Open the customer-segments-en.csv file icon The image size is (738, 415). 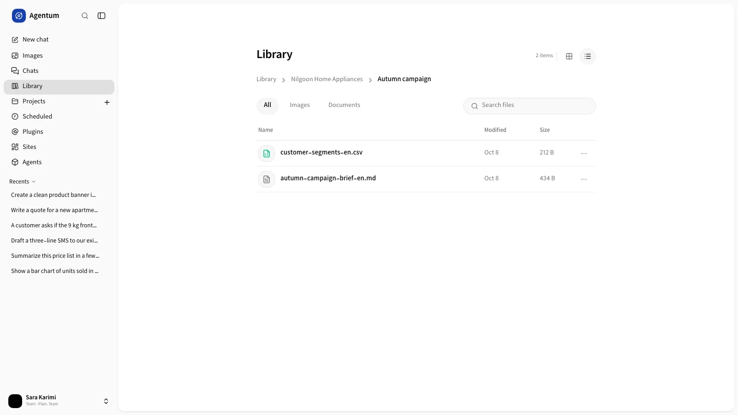[x=267, y=154]
